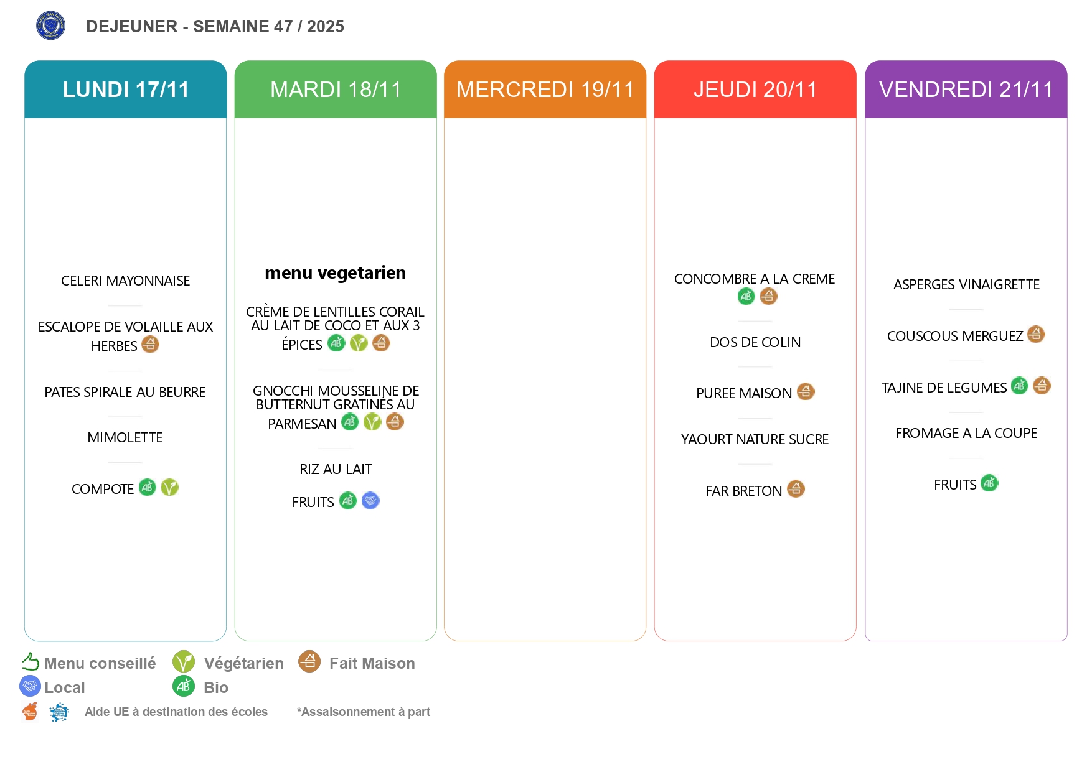This screenshot has width=1092, height=772.
Task: Click the Jeudi 20/11 red header
Action: (x=755, y=90)
